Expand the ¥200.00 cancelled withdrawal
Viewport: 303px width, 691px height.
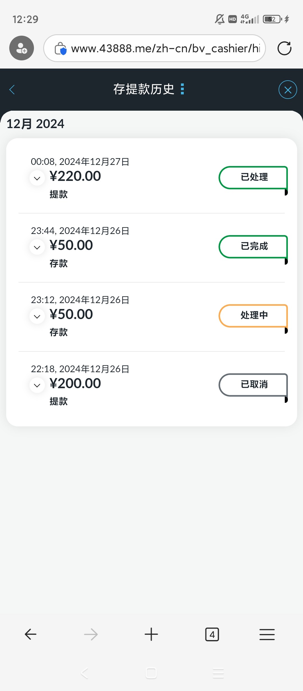click(37, 385)
